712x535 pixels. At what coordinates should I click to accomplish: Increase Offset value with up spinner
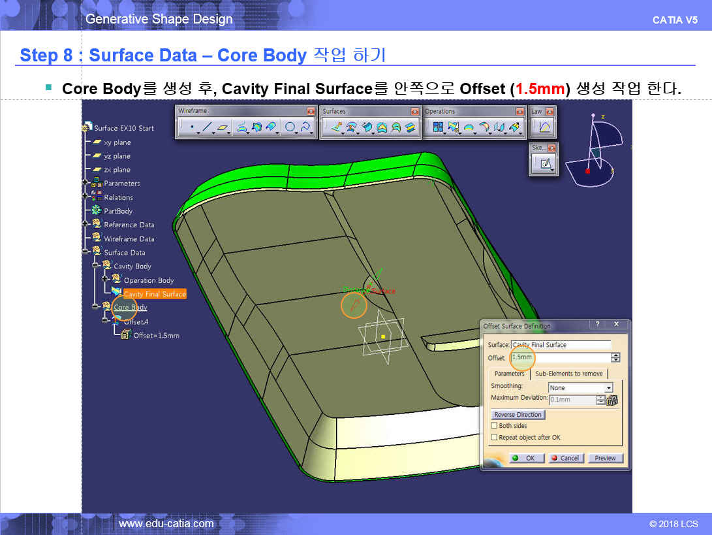coord(615,355)
